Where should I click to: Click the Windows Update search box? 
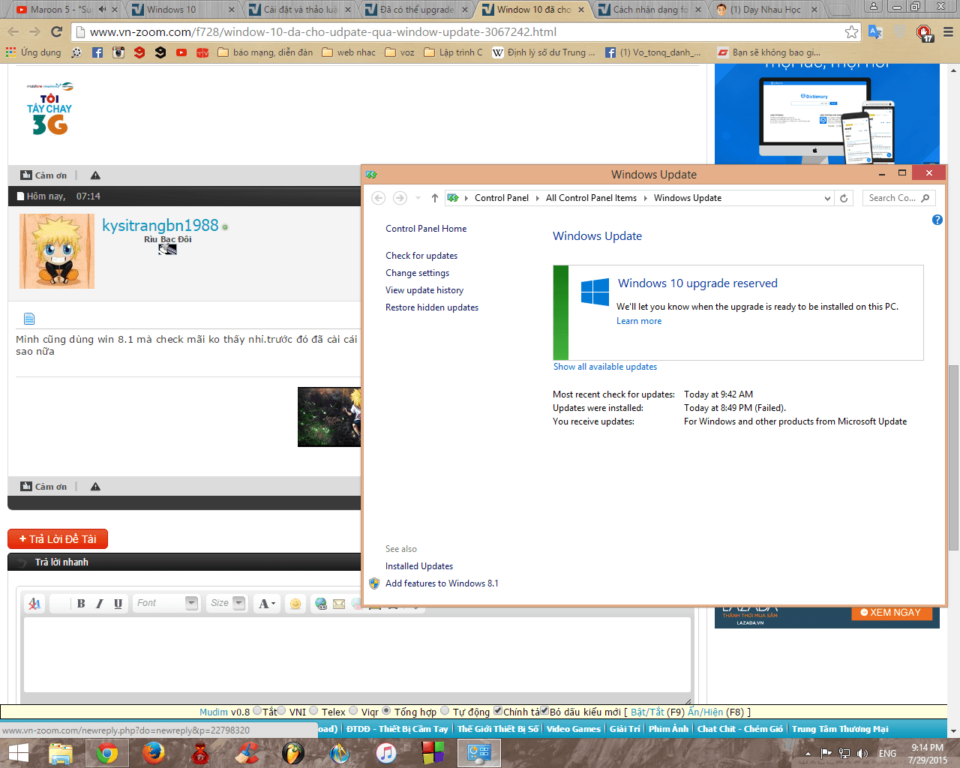[x=898, y=198]
